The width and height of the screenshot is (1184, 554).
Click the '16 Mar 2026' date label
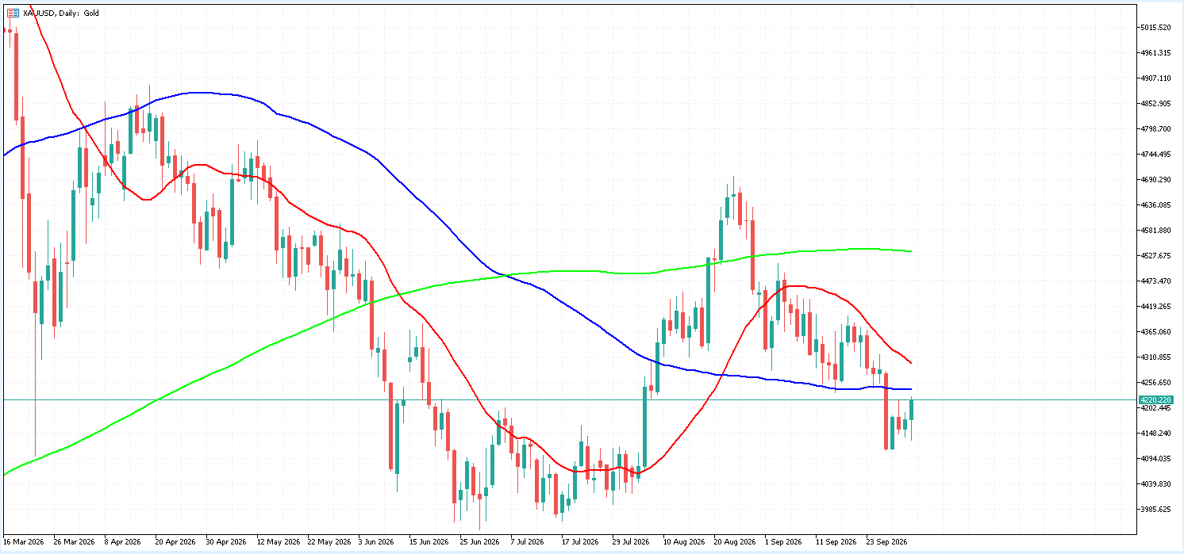tap(24, 542)
